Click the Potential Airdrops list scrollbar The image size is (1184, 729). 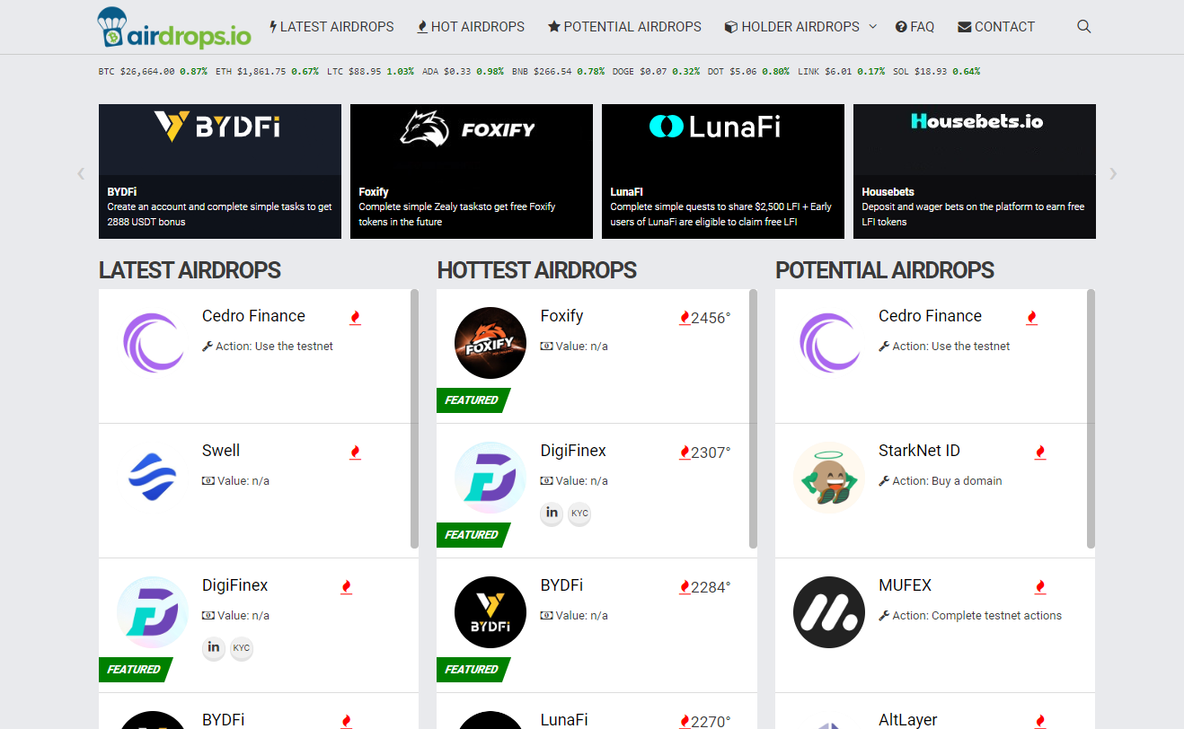[1091, 418]
